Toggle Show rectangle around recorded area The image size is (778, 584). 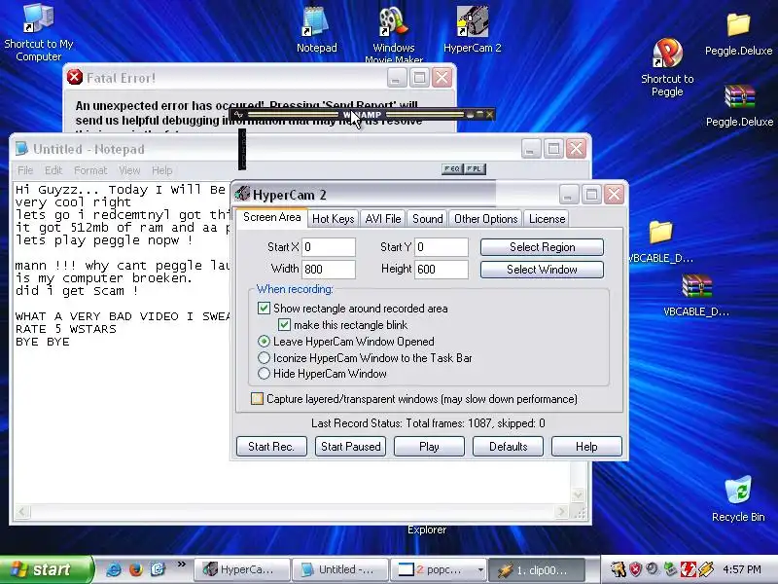tap(264, 308)
